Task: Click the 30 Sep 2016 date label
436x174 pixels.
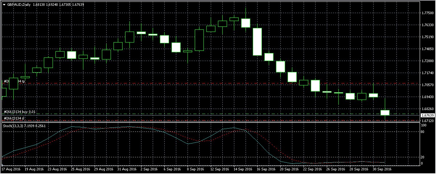Action: click(x=383, y=169)
